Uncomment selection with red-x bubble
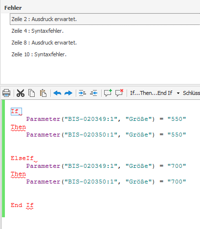 (x=119, y=93)
